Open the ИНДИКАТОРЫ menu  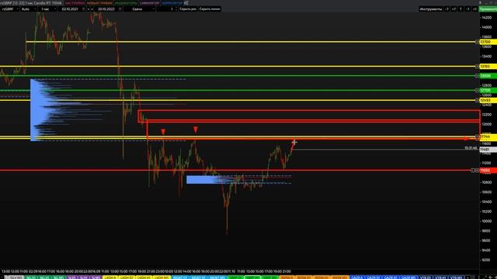point(126,3)
